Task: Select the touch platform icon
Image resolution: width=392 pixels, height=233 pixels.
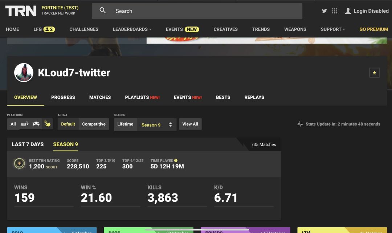Action: (x=47, y=123)
